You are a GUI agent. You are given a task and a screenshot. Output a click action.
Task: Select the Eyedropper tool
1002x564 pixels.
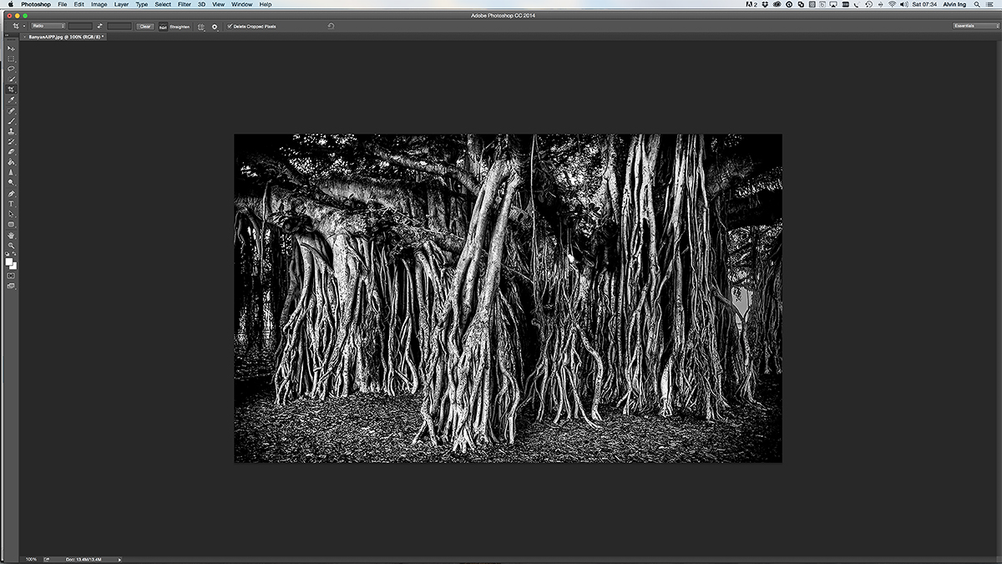tap(11, 99)
